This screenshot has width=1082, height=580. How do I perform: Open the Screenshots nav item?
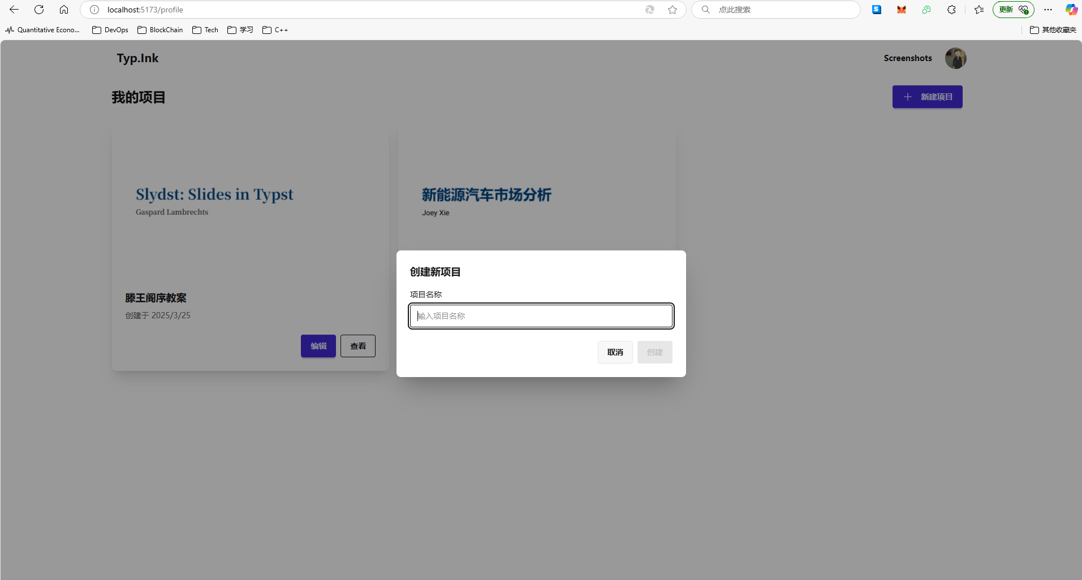click(907, 58)
